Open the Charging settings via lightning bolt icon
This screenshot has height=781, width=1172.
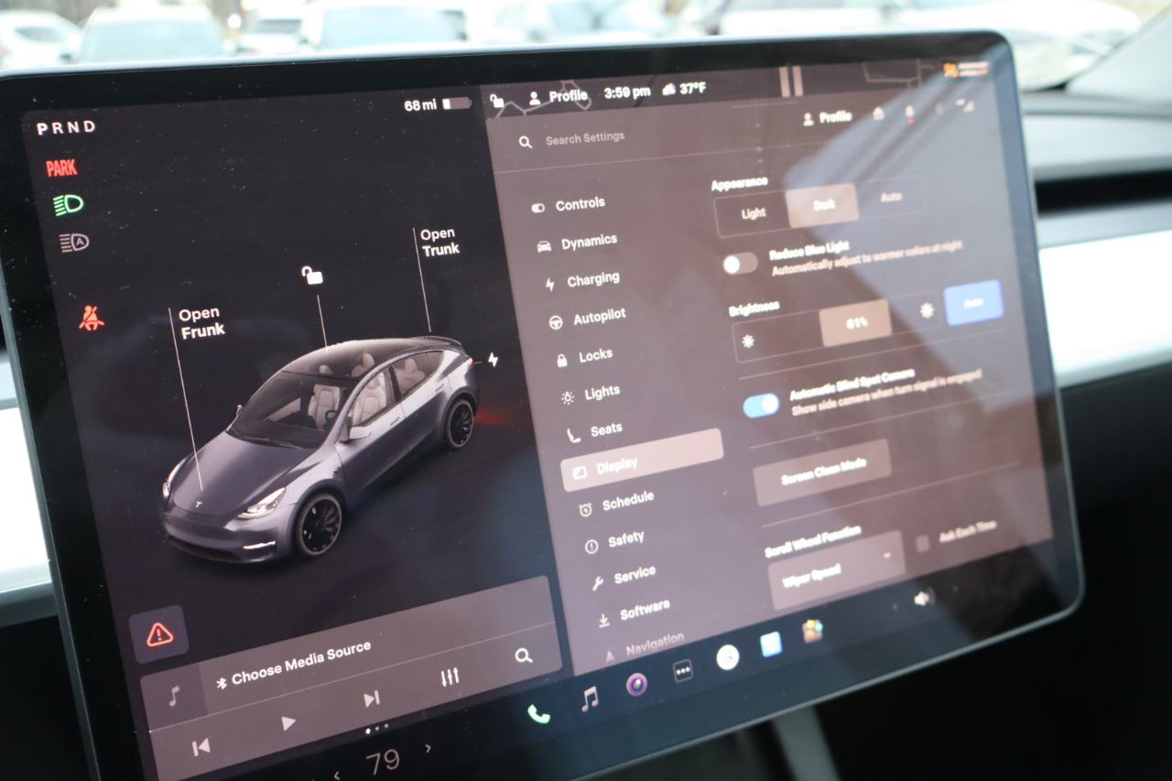click(x=550, y=278)
